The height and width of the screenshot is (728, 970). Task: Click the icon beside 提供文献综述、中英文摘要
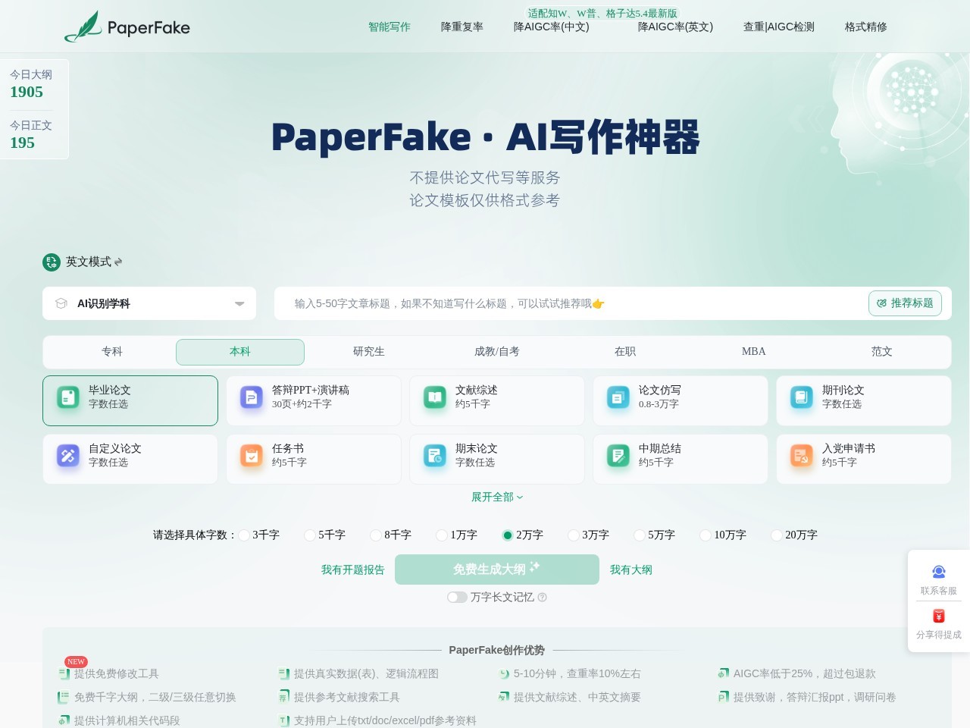pyautogui.click(x=504, y=697)
